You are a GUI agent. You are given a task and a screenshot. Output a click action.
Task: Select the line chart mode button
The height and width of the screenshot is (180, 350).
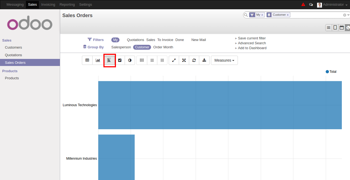click(120, 60)
